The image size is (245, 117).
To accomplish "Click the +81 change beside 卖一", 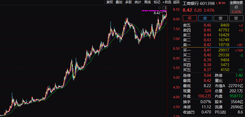I will (x=240, y=45).
